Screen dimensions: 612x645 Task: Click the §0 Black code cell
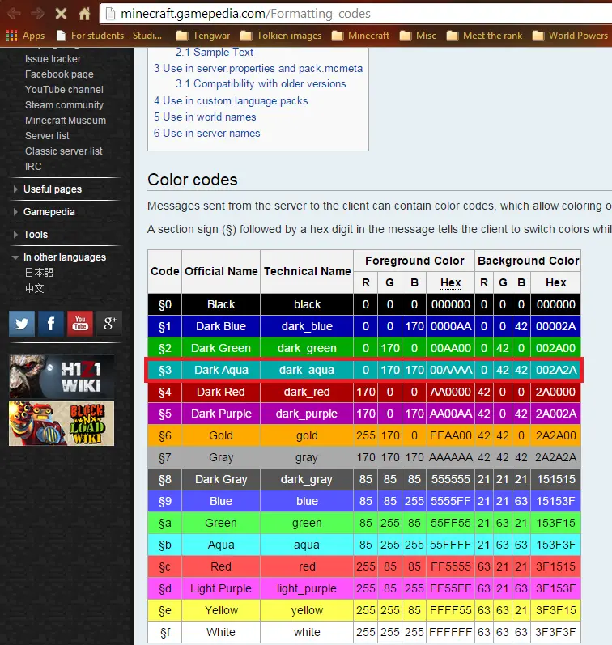point(165,305)
